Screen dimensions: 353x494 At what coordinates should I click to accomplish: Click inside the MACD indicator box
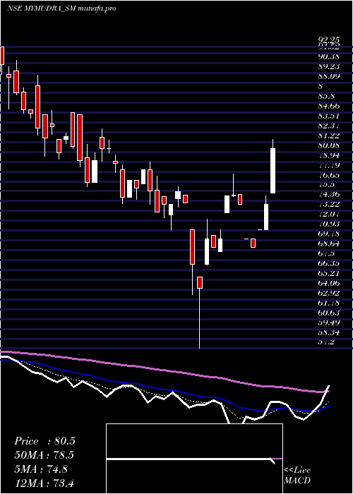pos(194,459)
